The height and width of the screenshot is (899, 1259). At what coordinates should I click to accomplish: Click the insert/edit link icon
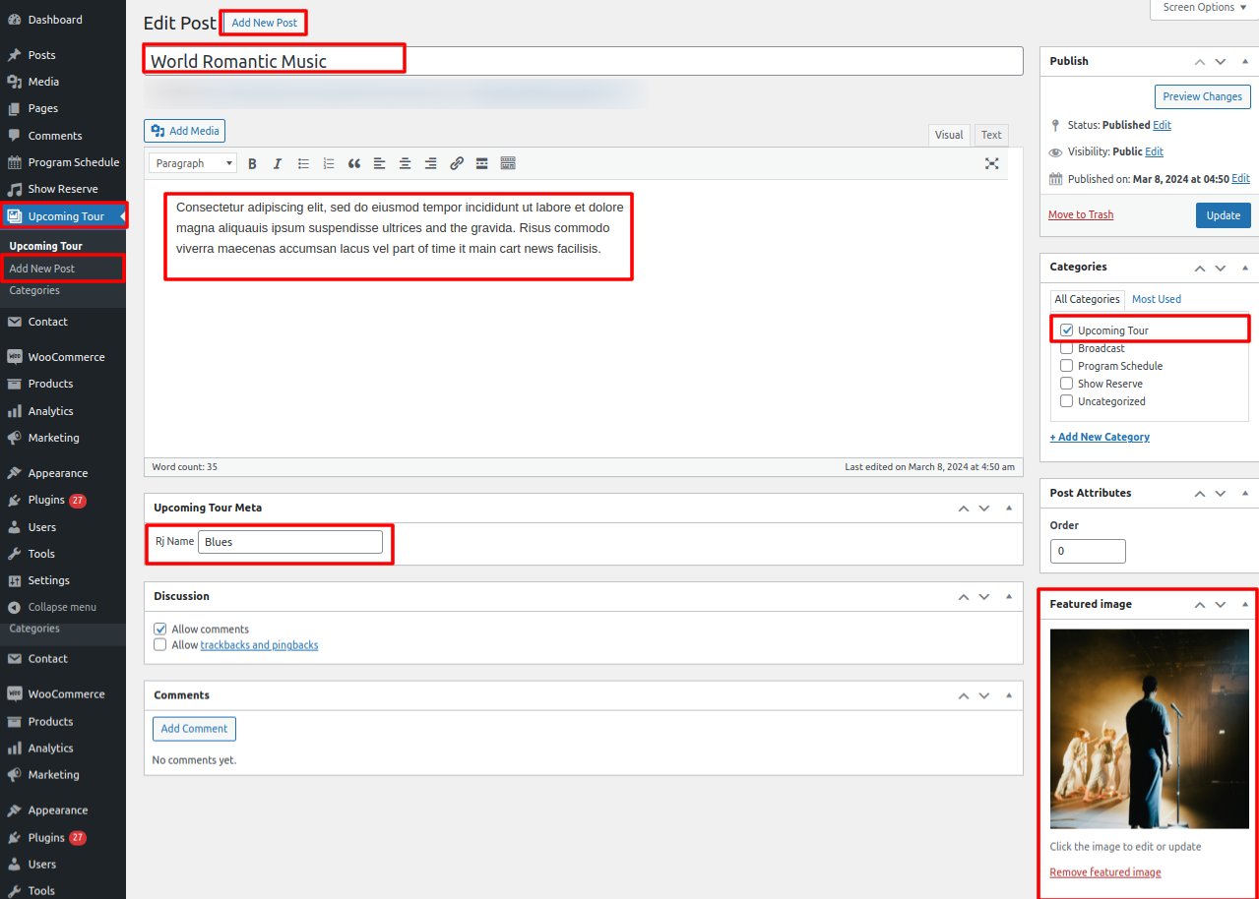point(457,163)
